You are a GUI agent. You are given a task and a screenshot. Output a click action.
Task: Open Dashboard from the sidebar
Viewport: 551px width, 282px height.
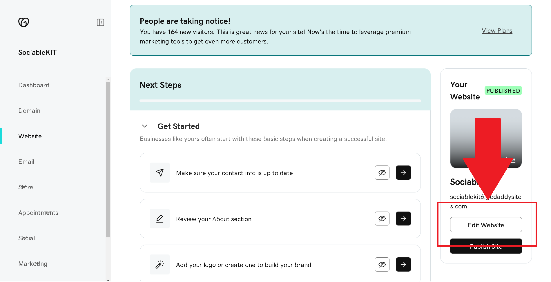[x=34, y=85]
